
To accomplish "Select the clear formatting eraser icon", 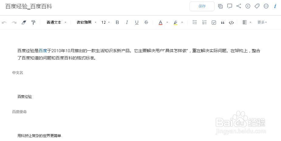I will point(24,22).
